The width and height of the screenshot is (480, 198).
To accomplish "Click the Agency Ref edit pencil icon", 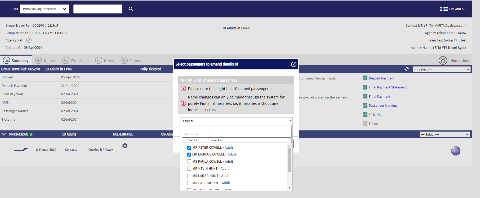I will [29, 40].
